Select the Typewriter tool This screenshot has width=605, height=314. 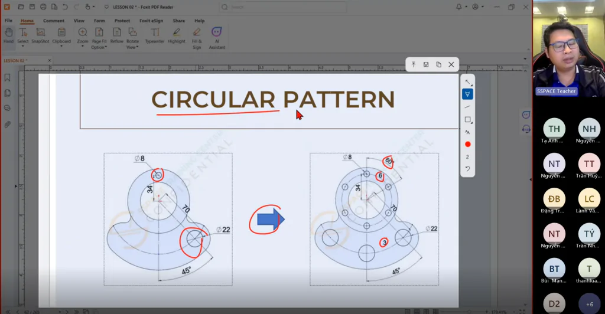[154, 36]
